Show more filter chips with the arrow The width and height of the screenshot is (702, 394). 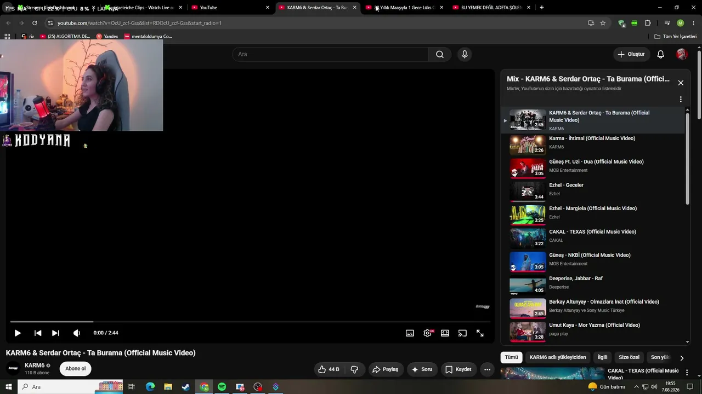(x=682, y=358)
